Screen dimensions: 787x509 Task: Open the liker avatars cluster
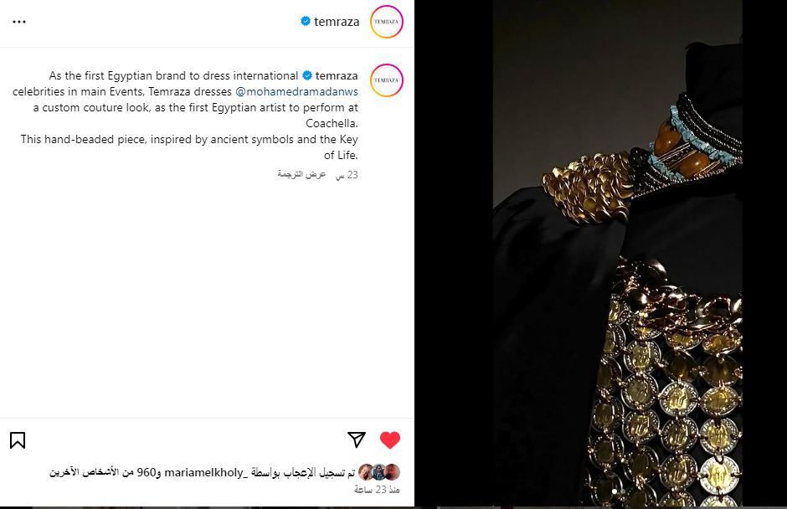point(379,472)
